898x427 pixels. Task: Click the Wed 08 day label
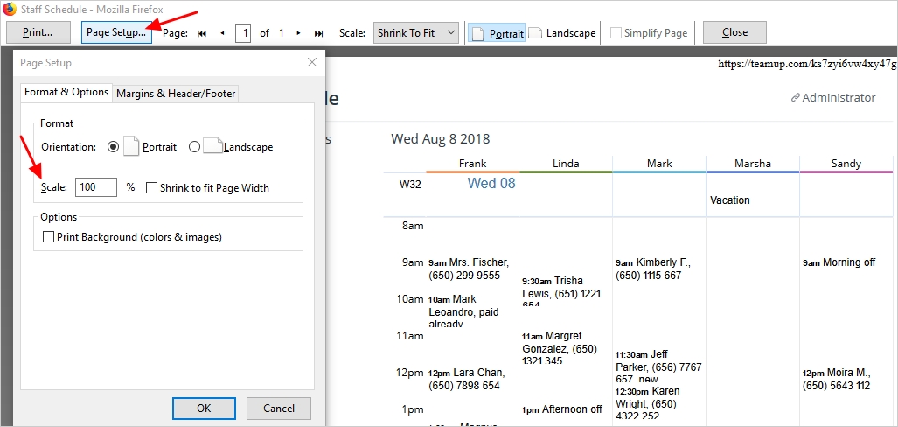[x=491, y=184]
